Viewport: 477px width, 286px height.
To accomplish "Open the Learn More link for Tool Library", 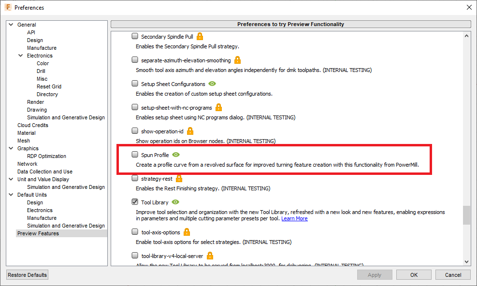I will point(294,218).
